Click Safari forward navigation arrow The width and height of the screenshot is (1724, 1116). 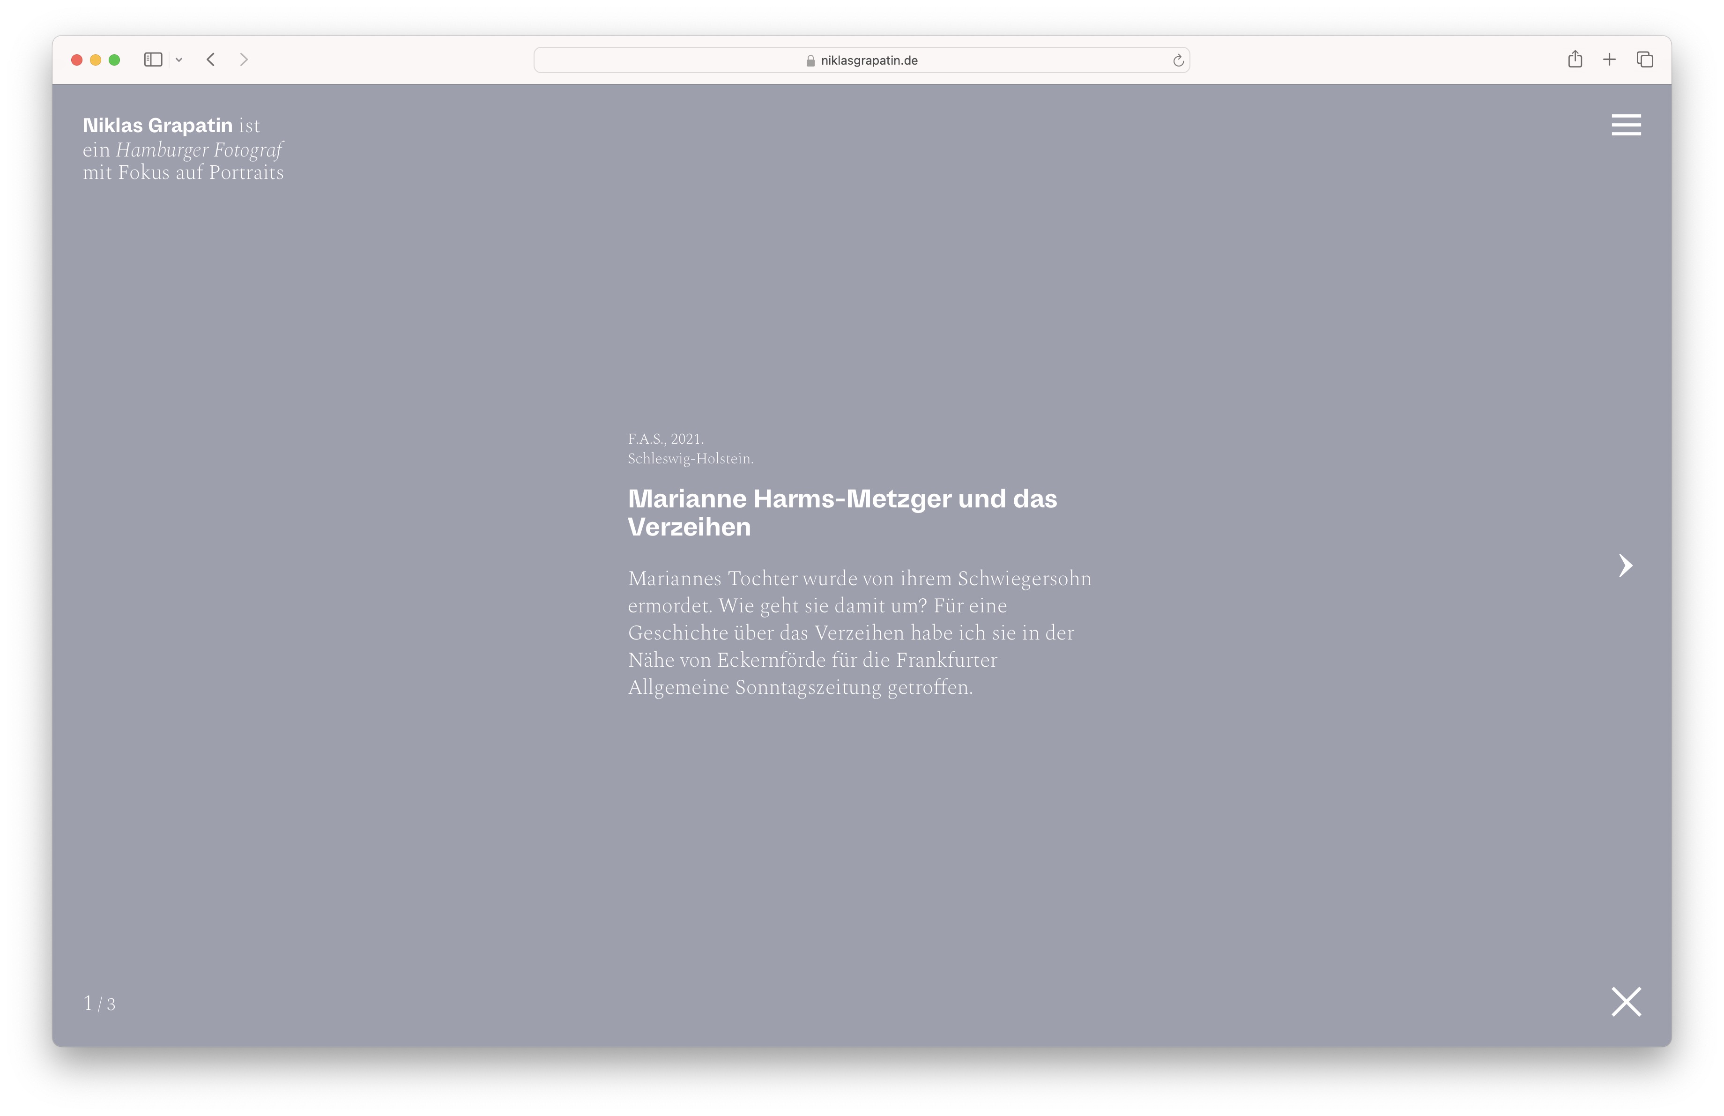coord(244,60)
